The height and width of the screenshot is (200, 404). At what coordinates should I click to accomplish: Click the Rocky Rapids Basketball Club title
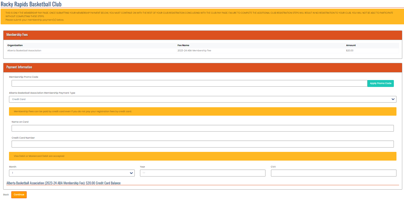pos(31,4)
